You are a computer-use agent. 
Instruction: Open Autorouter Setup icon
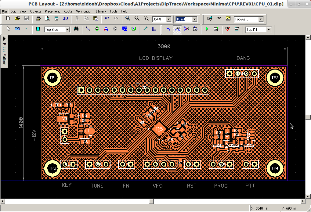[x=216, y=29]
